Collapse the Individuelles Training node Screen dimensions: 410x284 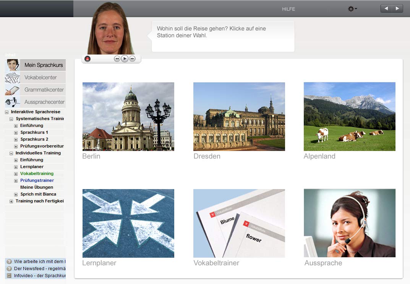click(11, 153)
